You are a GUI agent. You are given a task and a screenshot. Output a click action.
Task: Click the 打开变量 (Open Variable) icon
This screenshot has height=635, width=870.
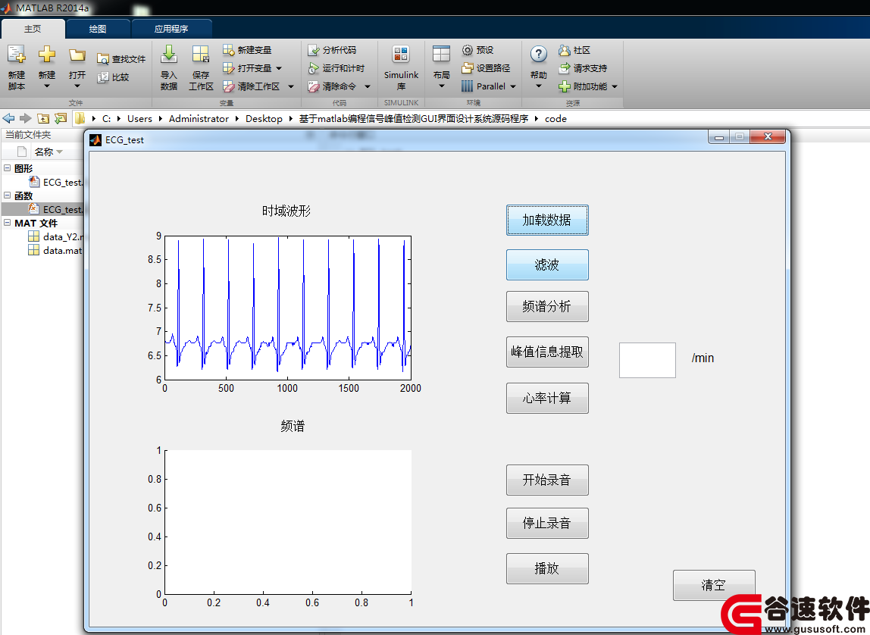[x=229, y=68]
